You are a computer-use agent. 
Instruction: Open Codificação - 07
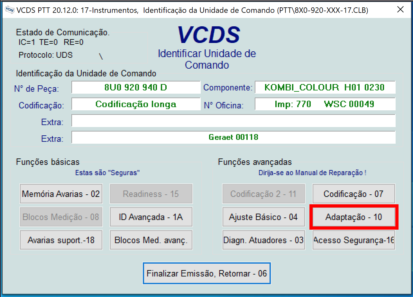pyautogui.click(x=353, y=194)
